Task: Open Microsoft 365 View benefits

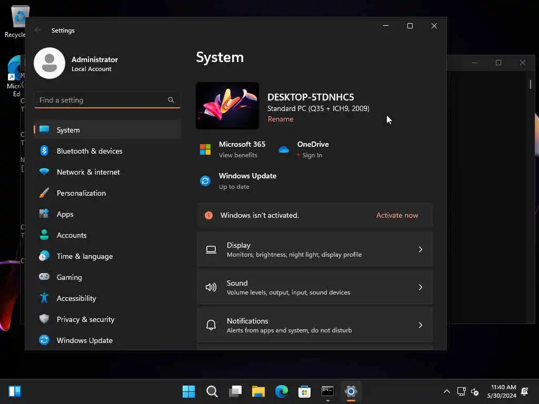Action: coord(233,149)
